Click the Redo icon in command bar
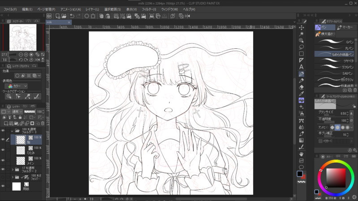This screenshot has height=201, width=358. (x=78, y=16)
